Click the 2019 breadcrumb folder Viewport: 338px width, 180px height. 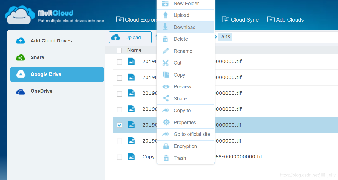click(225, 37)
